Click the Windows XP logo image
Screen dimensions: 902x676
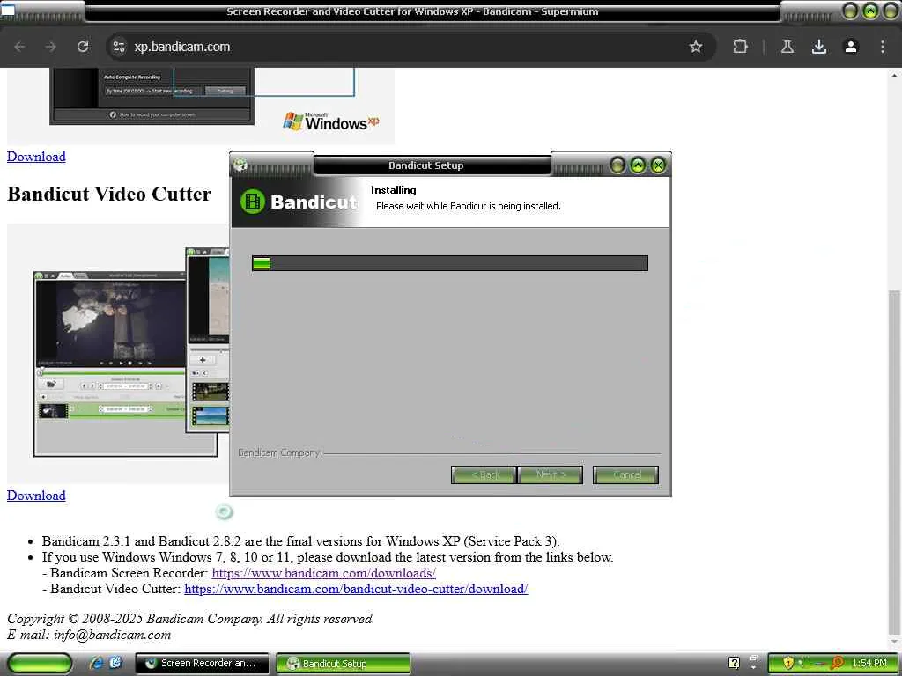tap(331, 121)
